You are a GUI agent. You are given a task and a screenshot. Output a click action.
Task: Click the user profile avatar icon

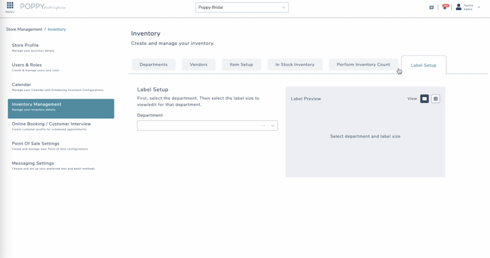458,7
